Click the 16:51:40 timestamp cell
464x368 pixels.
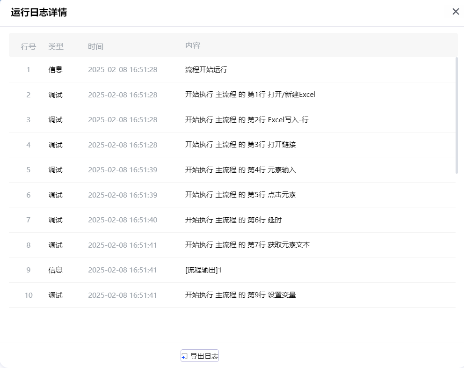[x=123, y=220]
